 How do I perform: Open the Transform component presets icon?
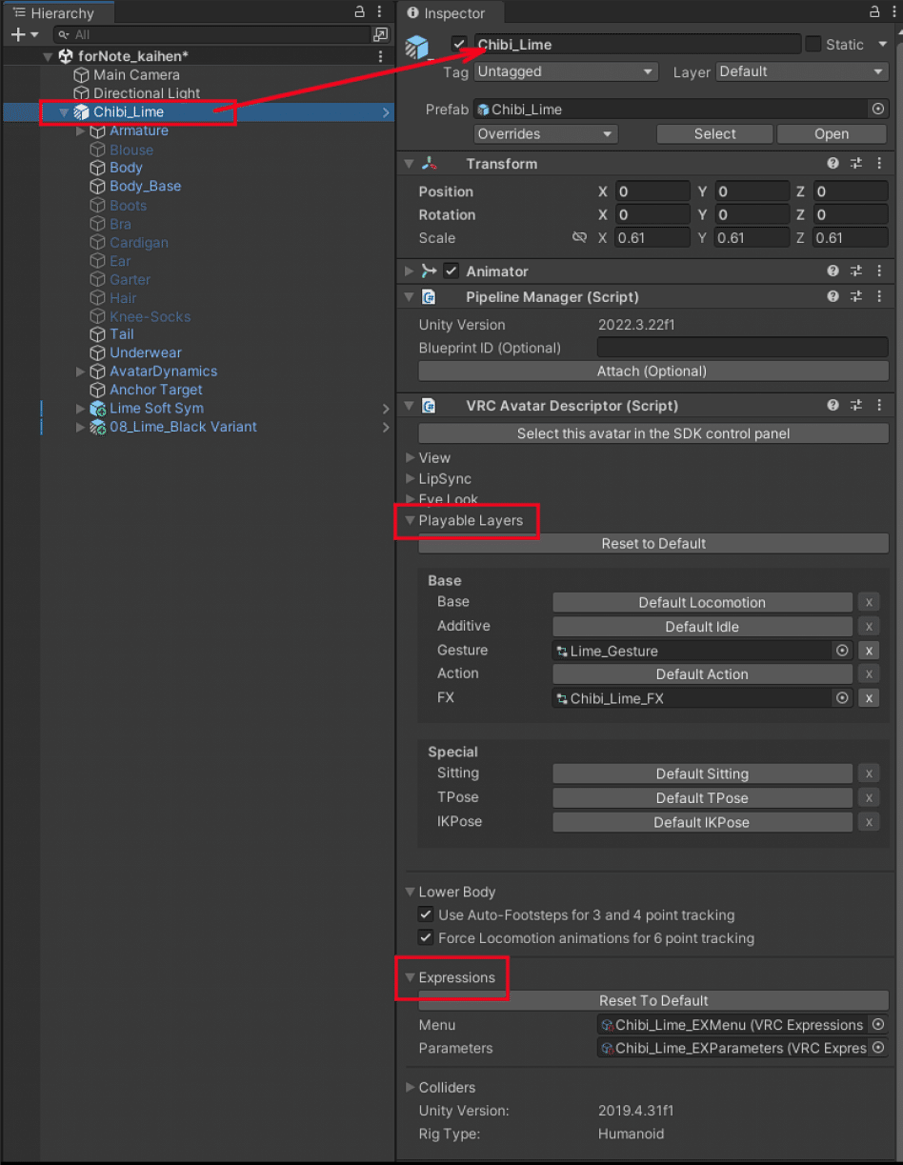[856, 164]
